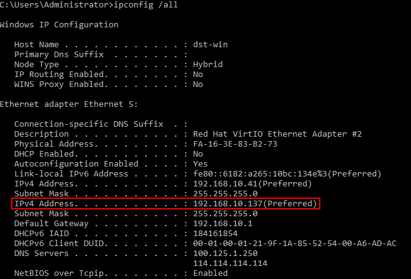Image resolution: width=411 pixels, height=279 pixels.
Task: Click the DNS server 100.125.1.250
Action: [x=224, y=254]
